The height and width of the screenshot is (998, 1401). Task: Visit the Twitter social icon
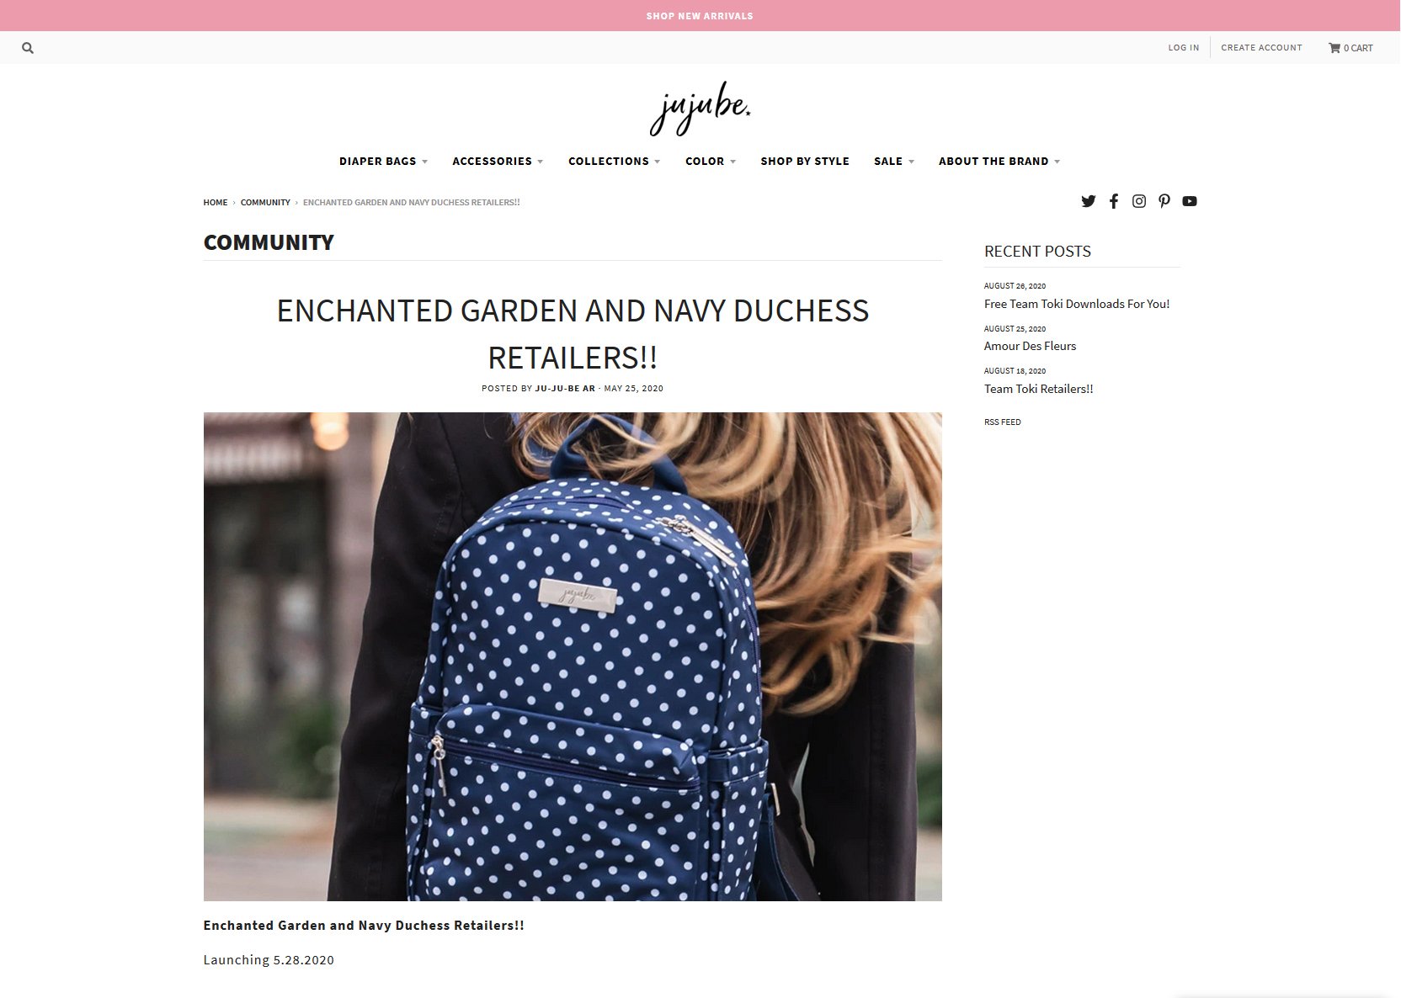1089,201
